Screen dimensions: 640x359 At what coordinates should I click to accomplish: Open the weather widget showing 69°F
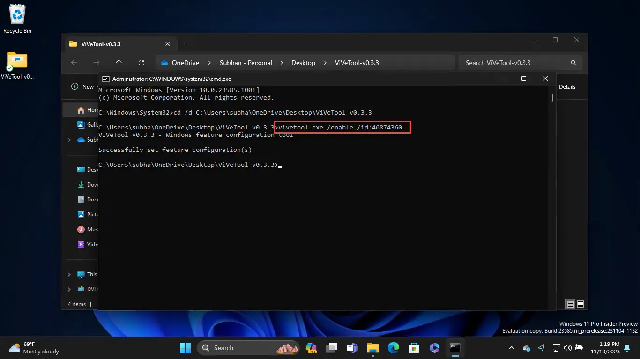tap(35, 348)
